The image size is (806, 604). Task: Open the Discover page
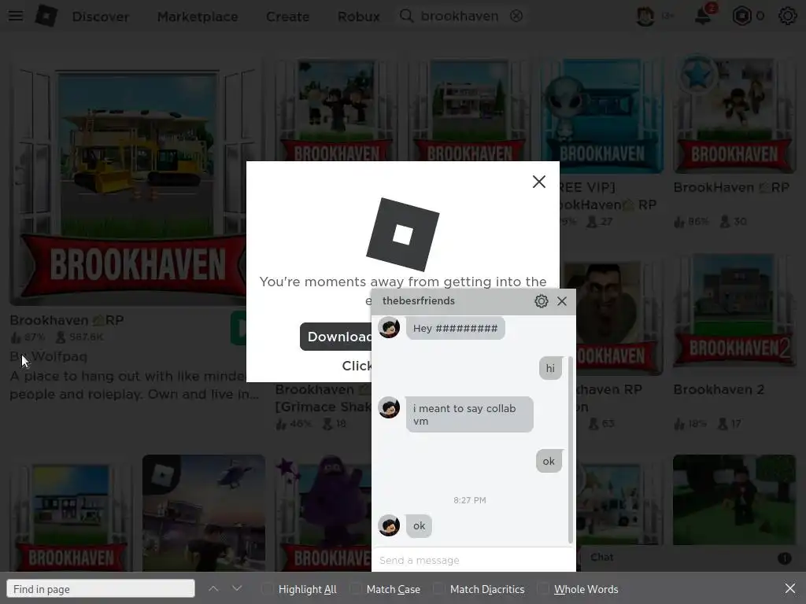(100, 17)
